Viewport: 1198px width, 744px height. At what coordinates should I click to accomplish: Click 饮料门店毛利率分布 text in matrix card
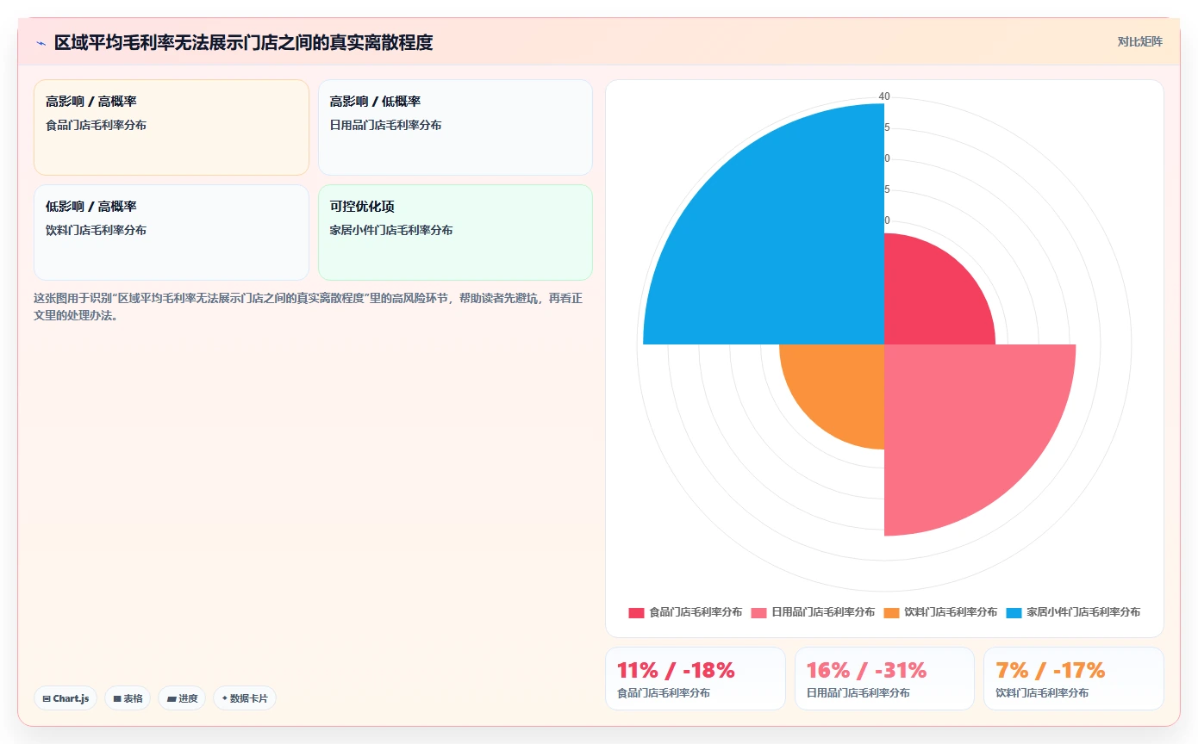tap(96, 230)
